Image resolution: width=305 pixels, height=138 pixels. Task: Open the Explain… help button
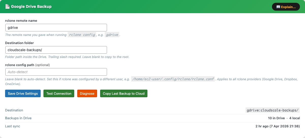pyautogui.click(x=286, y=7)
